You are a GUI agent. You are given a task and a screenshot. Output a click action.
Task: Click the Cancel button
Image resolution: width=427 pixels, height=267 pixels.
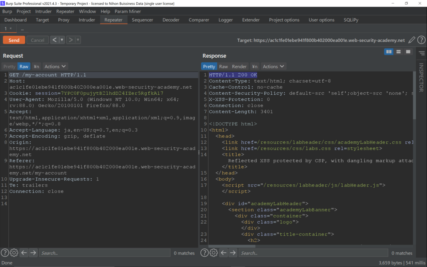(x=37, y=40)
